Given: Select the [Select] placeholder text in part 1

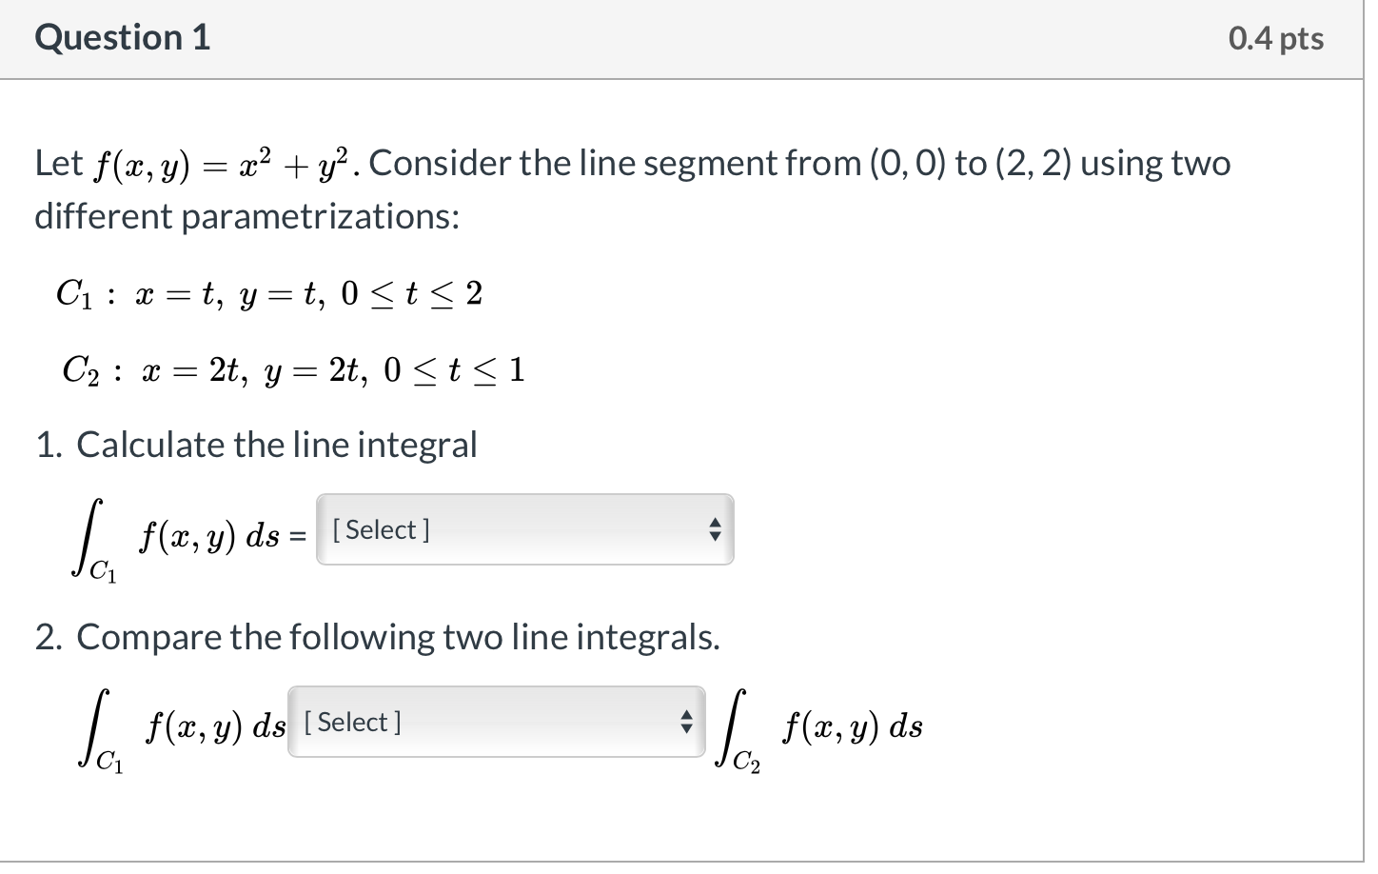Looking at the screenshot, I should pos(381,529).
